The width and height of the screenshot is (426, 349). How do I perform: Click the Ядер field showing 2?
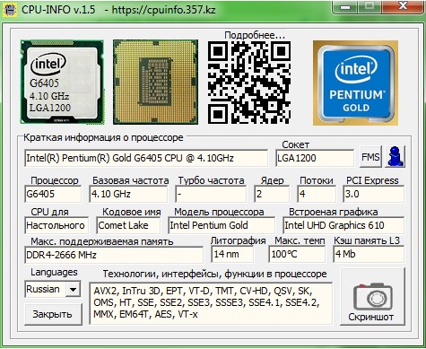tap(272, 194)
